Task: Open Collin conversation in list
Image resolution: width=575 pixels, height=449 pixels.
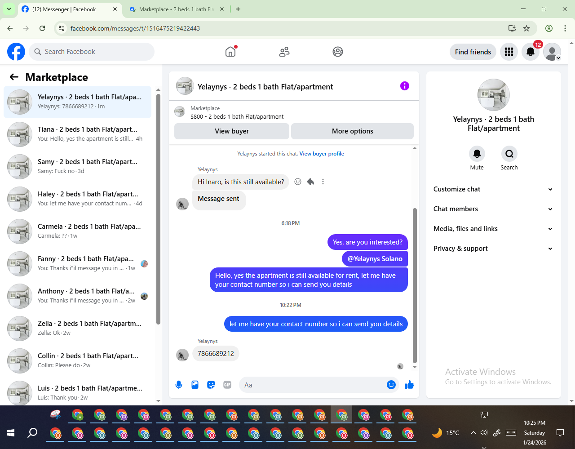Action: click(x=78, y=361)
